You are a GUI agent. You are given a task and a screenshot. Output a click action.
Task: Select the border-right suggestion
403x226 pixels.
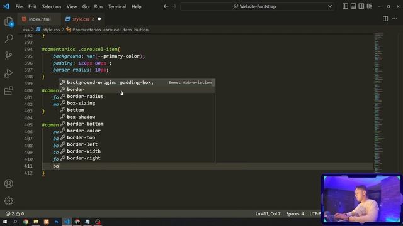[x=137, y=158]
